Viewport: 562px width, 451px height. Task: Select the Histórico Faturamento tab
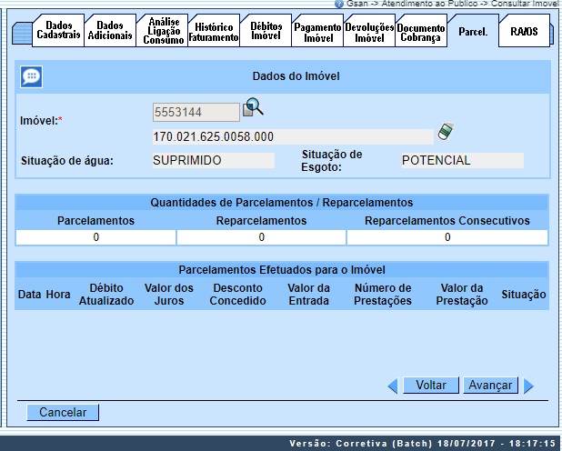214,32
